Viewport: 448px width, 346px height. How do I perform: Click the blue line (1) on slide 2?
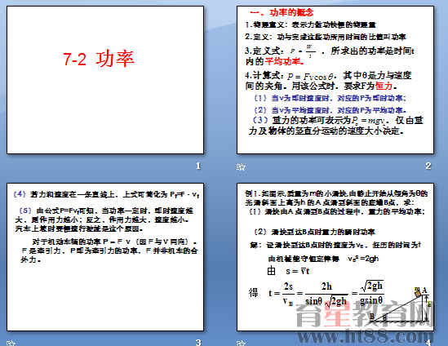click(x=330, y=98)
